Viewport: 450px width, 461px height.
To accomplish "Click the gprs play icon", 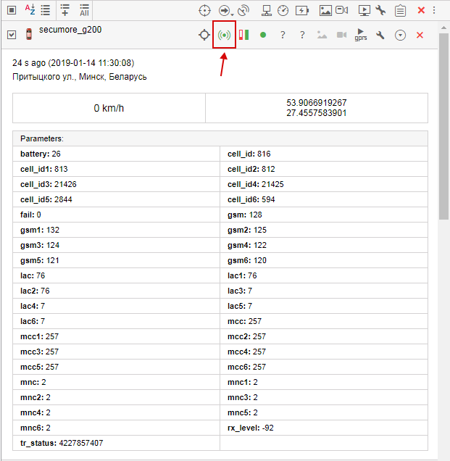I will (x=361, y=34).
